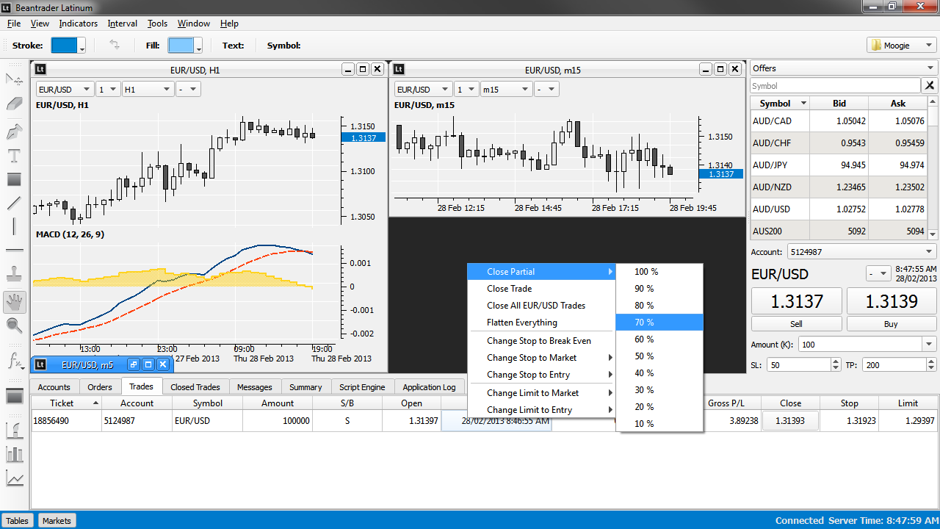Select the horizontal line tool

coord(14,251)
